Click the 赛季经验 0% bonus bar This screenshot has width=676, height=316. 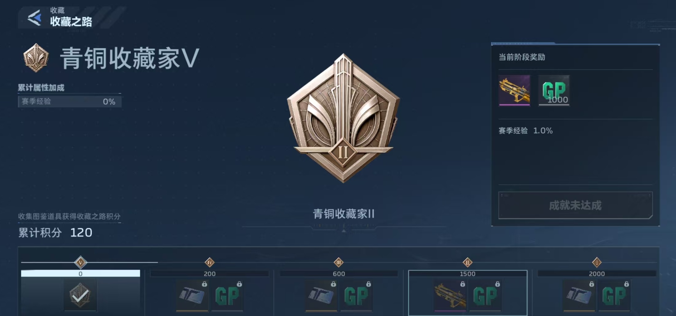point(70,102)
